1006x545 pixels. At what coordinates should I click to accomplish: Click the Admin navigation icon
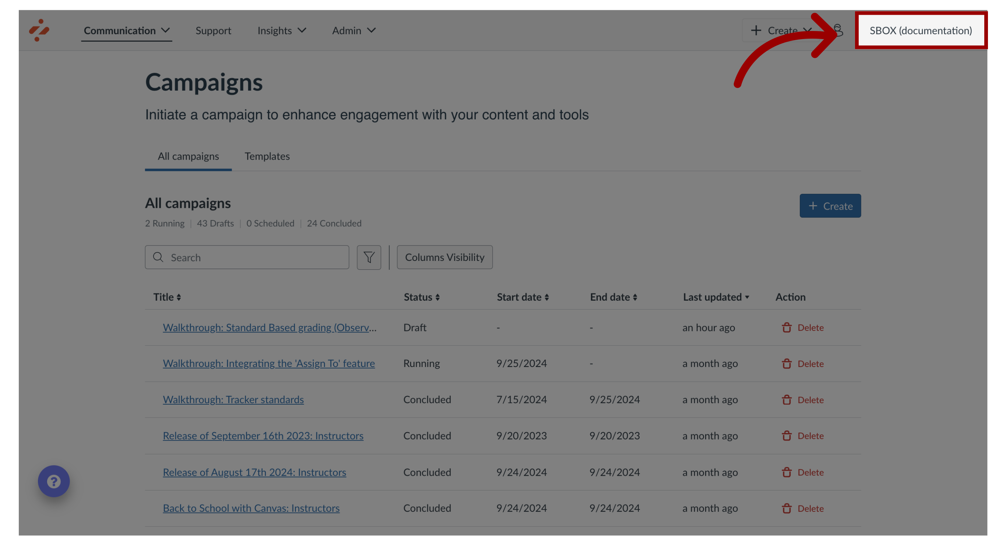tap(353, 30)
